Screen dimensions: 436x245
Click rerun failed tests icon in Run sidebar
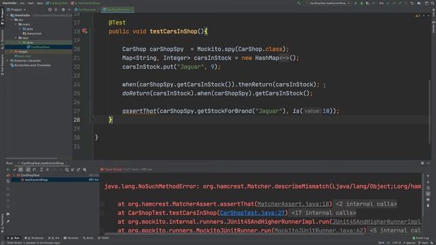tap(7, 176)
